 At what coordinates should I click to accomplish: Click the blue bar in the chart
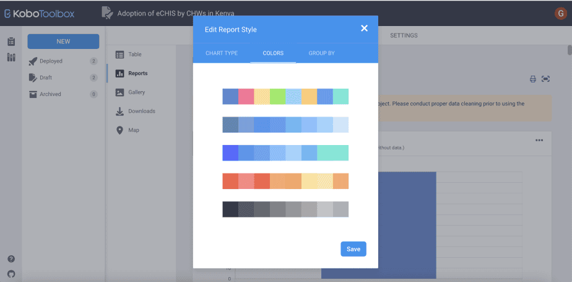(407, 225)
